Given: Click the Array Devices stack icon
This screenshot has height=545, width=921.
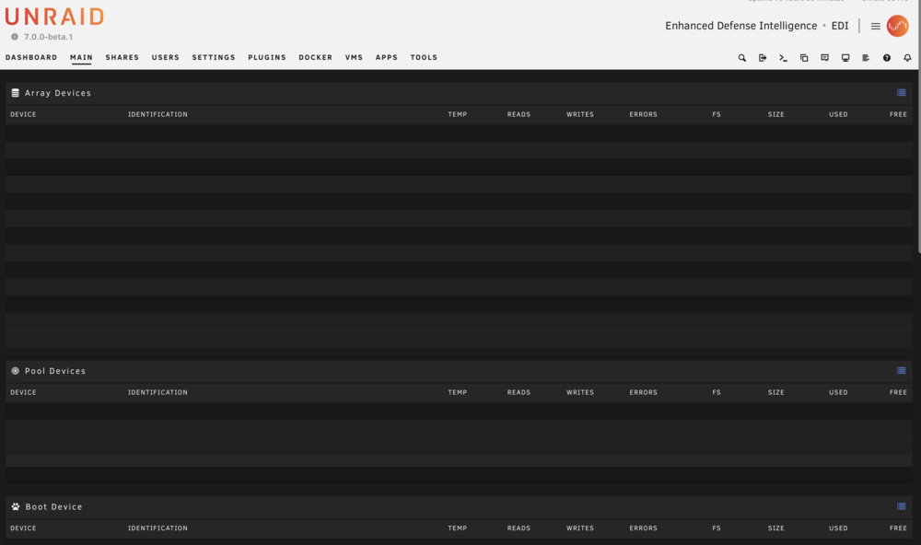Looking at the screenshot, I should [x=16, y=93].
